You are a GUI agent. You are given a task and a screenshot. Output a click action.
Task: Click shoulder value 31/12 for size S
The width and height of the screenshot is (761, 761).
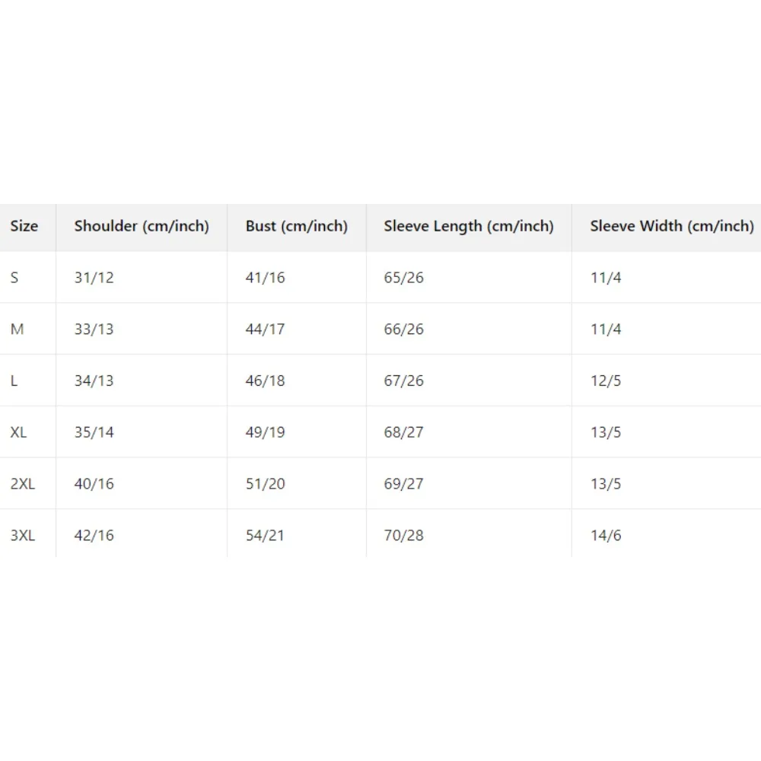tap(94, 278)
